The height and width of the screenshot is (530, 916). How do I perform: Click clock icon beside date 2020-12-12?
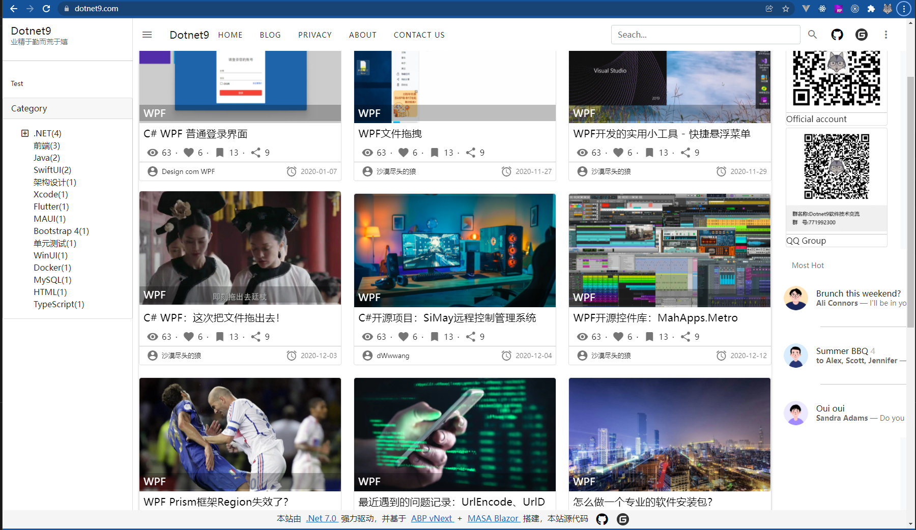point(721,356)
